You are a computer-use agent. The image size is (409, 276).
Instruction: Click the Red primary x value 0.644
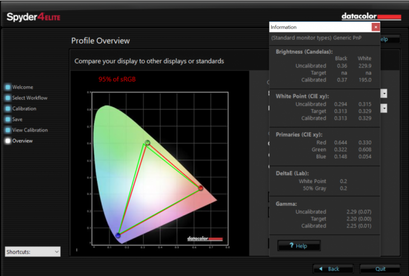[x=341, y=143]
